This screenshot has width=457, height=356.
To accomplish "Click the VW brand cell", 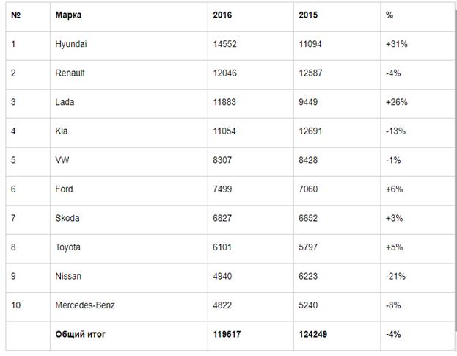I will coord(62,160).
